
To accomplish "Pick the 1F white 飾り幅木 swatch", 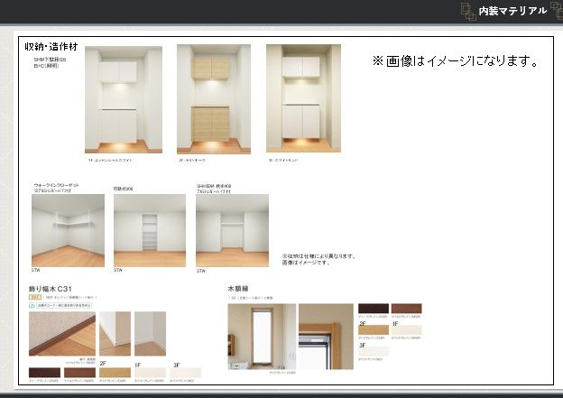I will click(x=150, y=373).
